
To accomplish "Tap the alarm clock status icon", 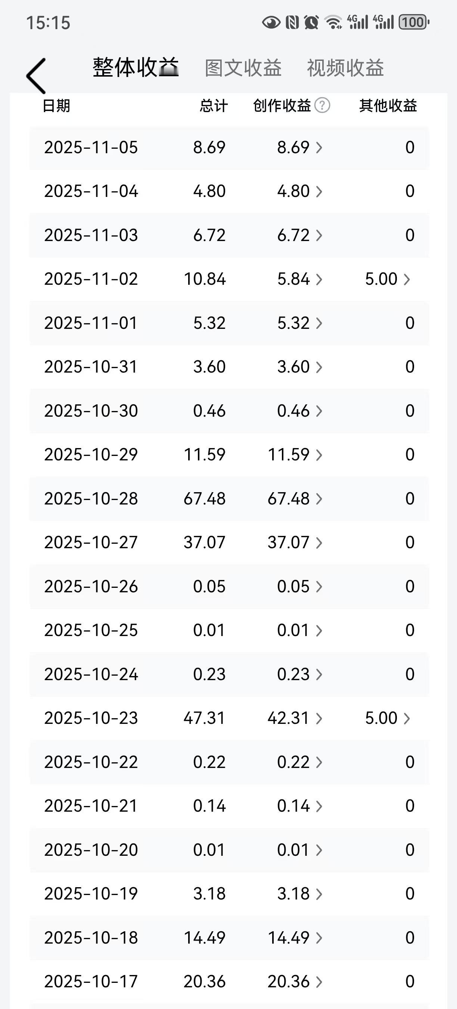I will point(311,22).
